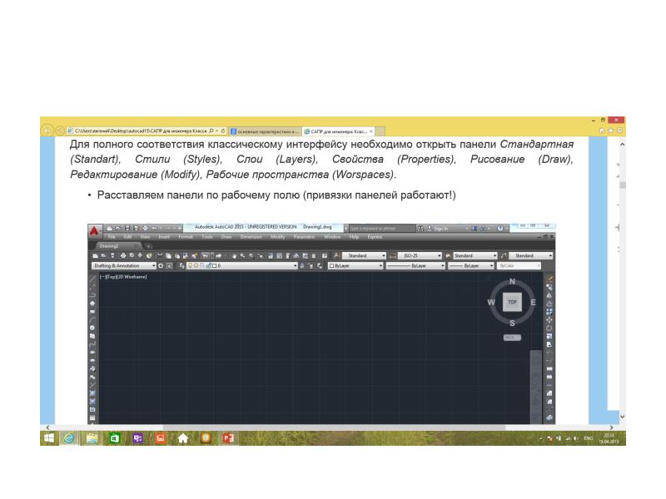
Task: Open the table style Standard dropdown
Action: [x=475, y=255]
